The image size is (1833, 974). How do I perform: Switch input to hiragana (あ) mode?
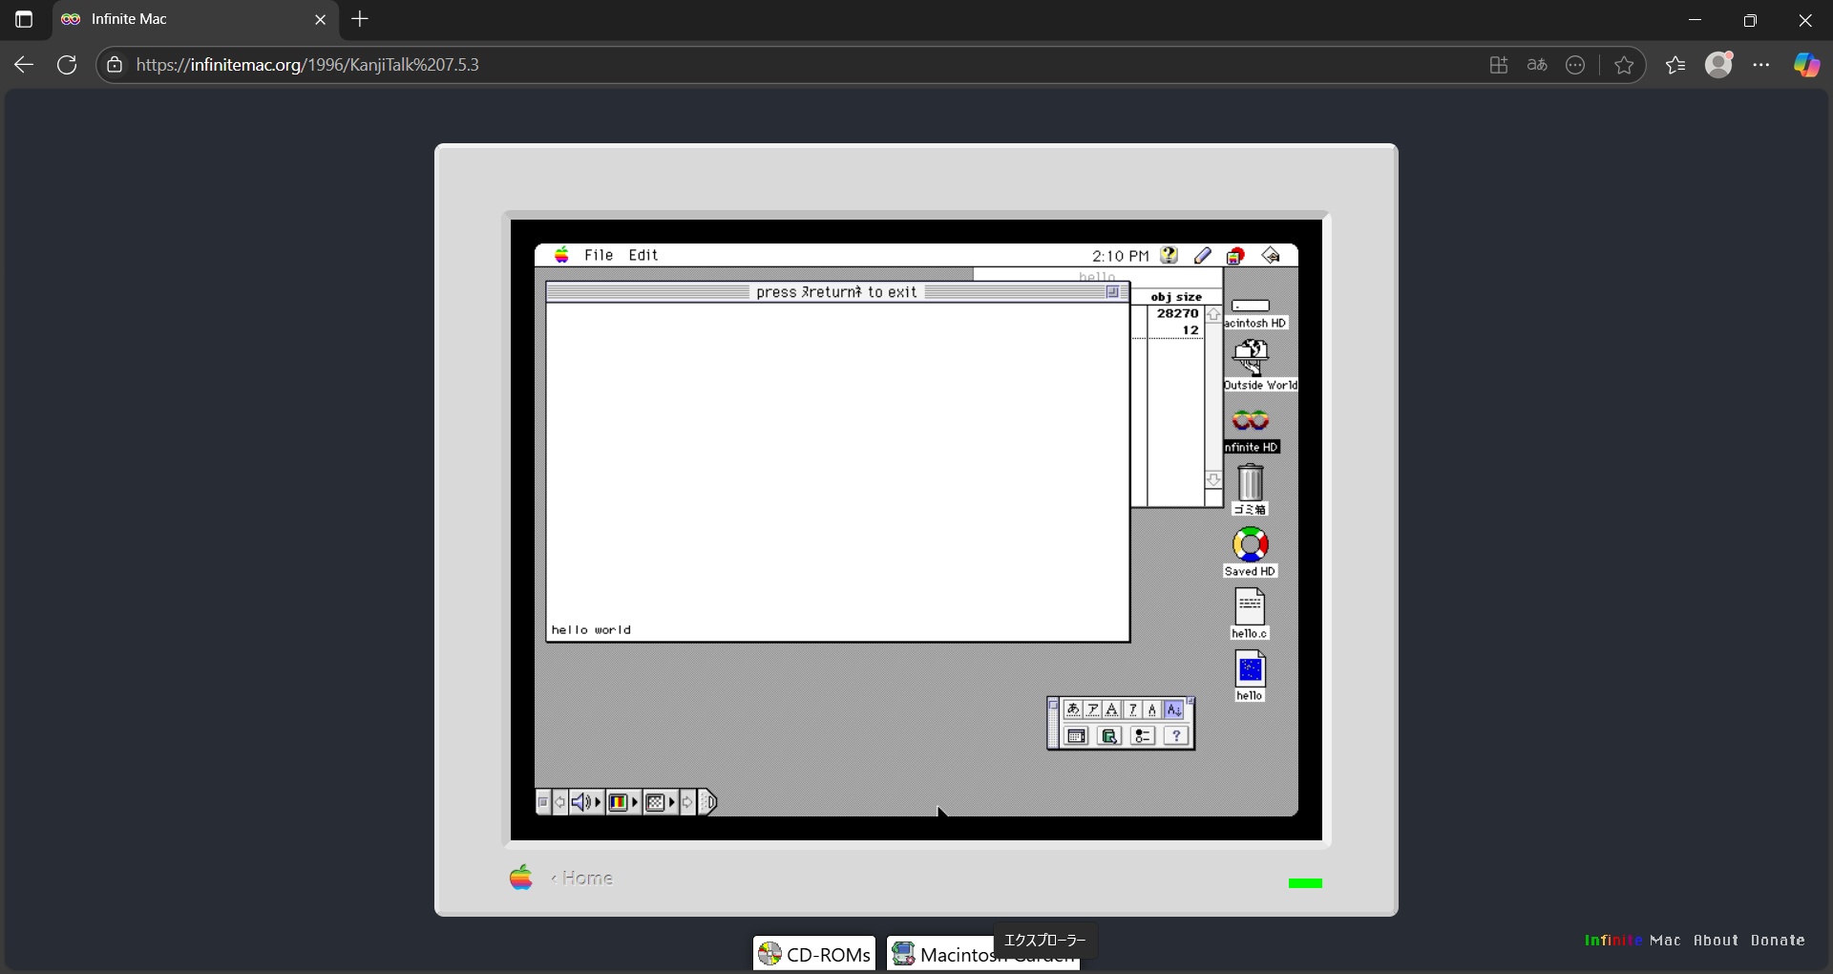[x=1073, y=709]
